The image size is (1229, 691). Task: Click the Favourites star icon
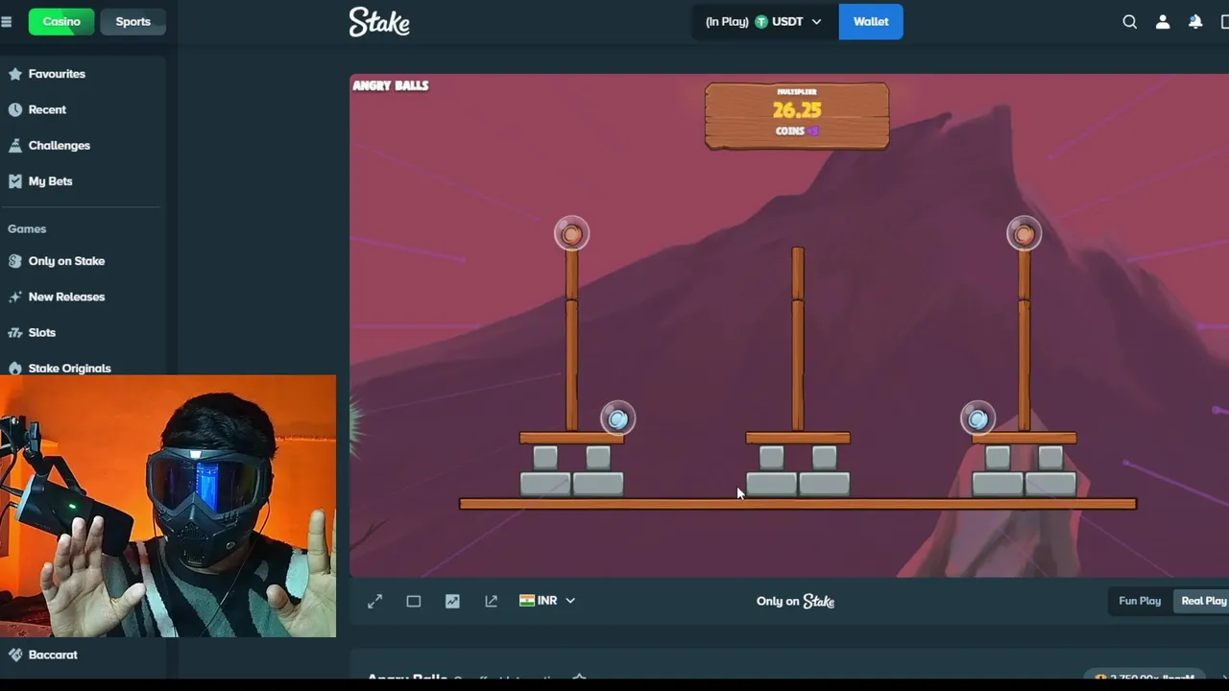point(14,74)
